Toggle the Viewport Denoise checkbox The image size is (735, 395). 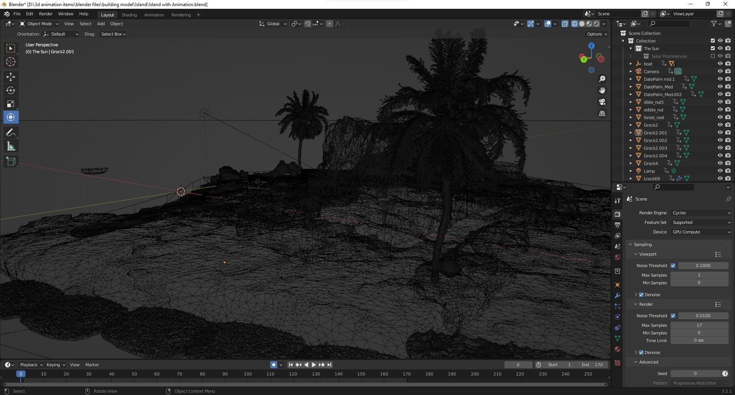641,295
